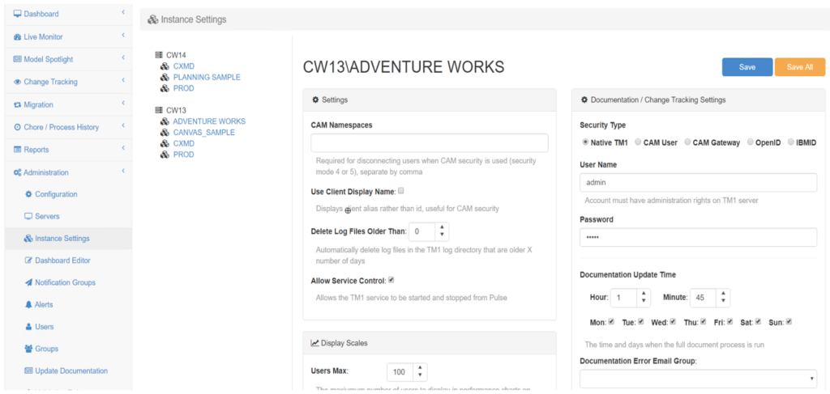Click the Notification Groups paper plane icon
The image size is (830, 394).
pos(28,282)
